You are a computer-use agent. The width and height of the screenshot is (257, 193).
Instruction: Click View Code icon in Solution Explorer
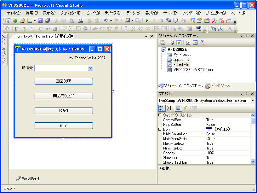click(188, 43)
